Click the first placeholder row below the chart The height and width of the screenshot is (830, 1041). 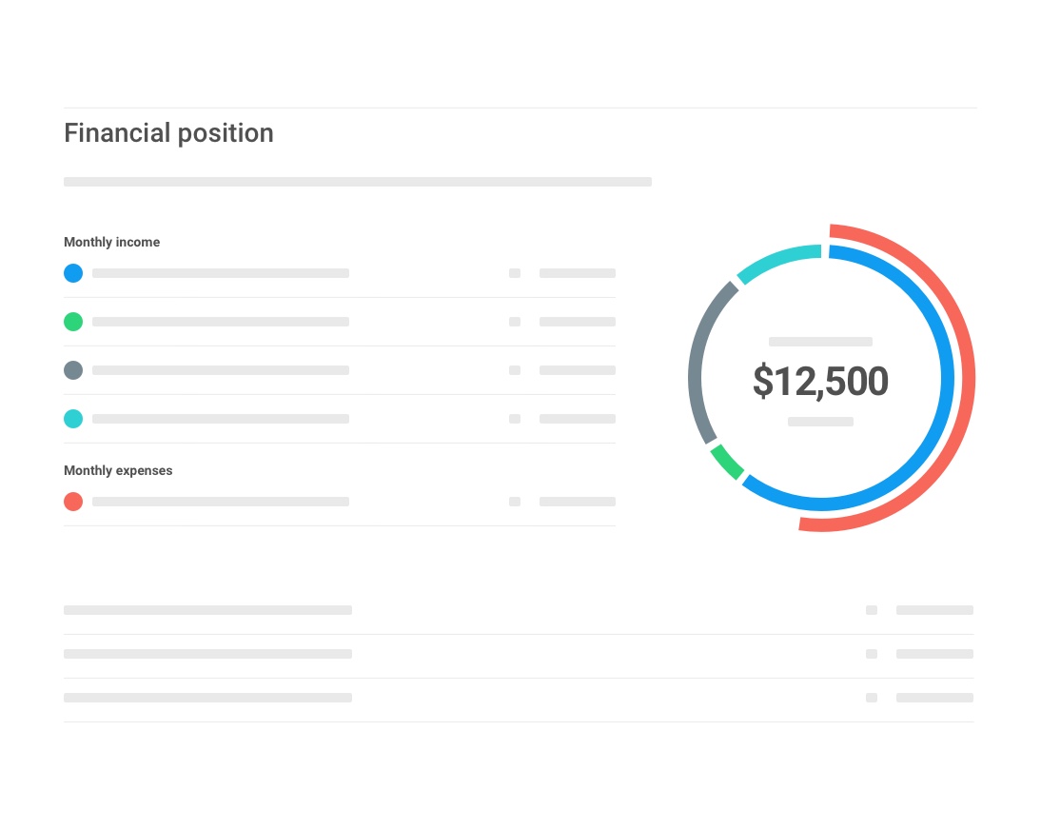[x=207, y=610]
